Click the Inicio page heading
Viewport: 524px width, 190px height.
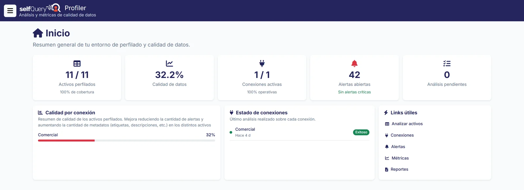click(x=58, y=33)
